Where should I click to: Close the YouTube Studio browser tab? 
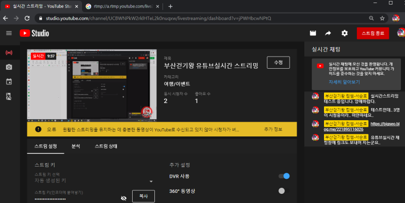(x=76, y=7)
